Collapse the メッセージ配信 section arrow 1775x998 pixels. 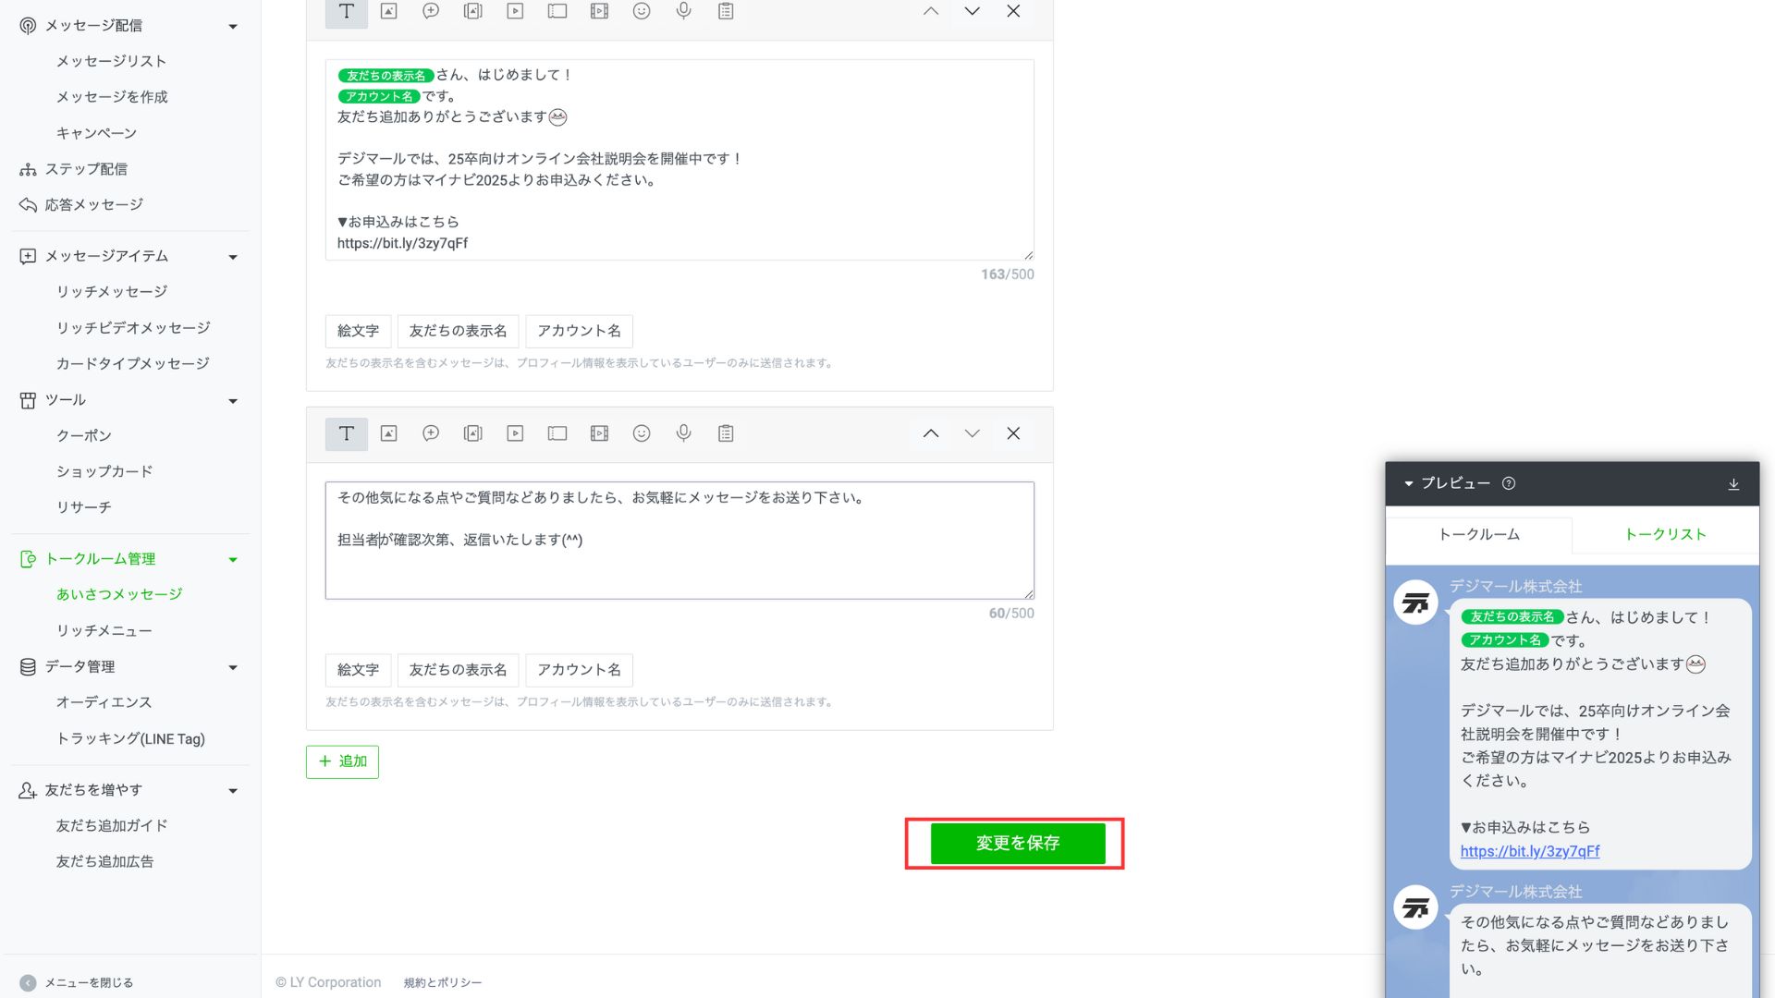coord(233,27)
